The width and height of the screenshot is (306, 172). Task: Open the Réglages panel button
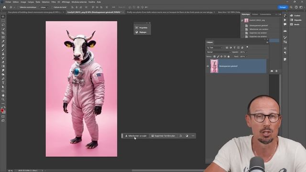pos(142,32)
